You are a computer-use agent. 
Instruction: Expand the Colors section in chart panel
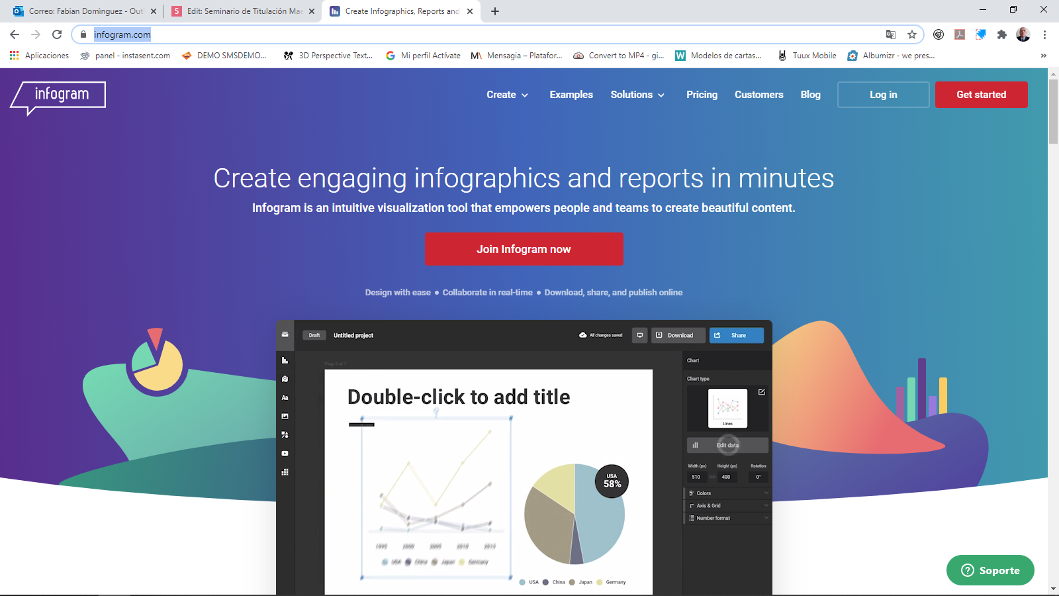click(727, 493)
